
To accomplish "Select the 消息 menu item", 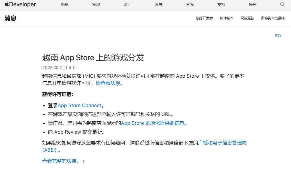I will click(x=64, y=5).
